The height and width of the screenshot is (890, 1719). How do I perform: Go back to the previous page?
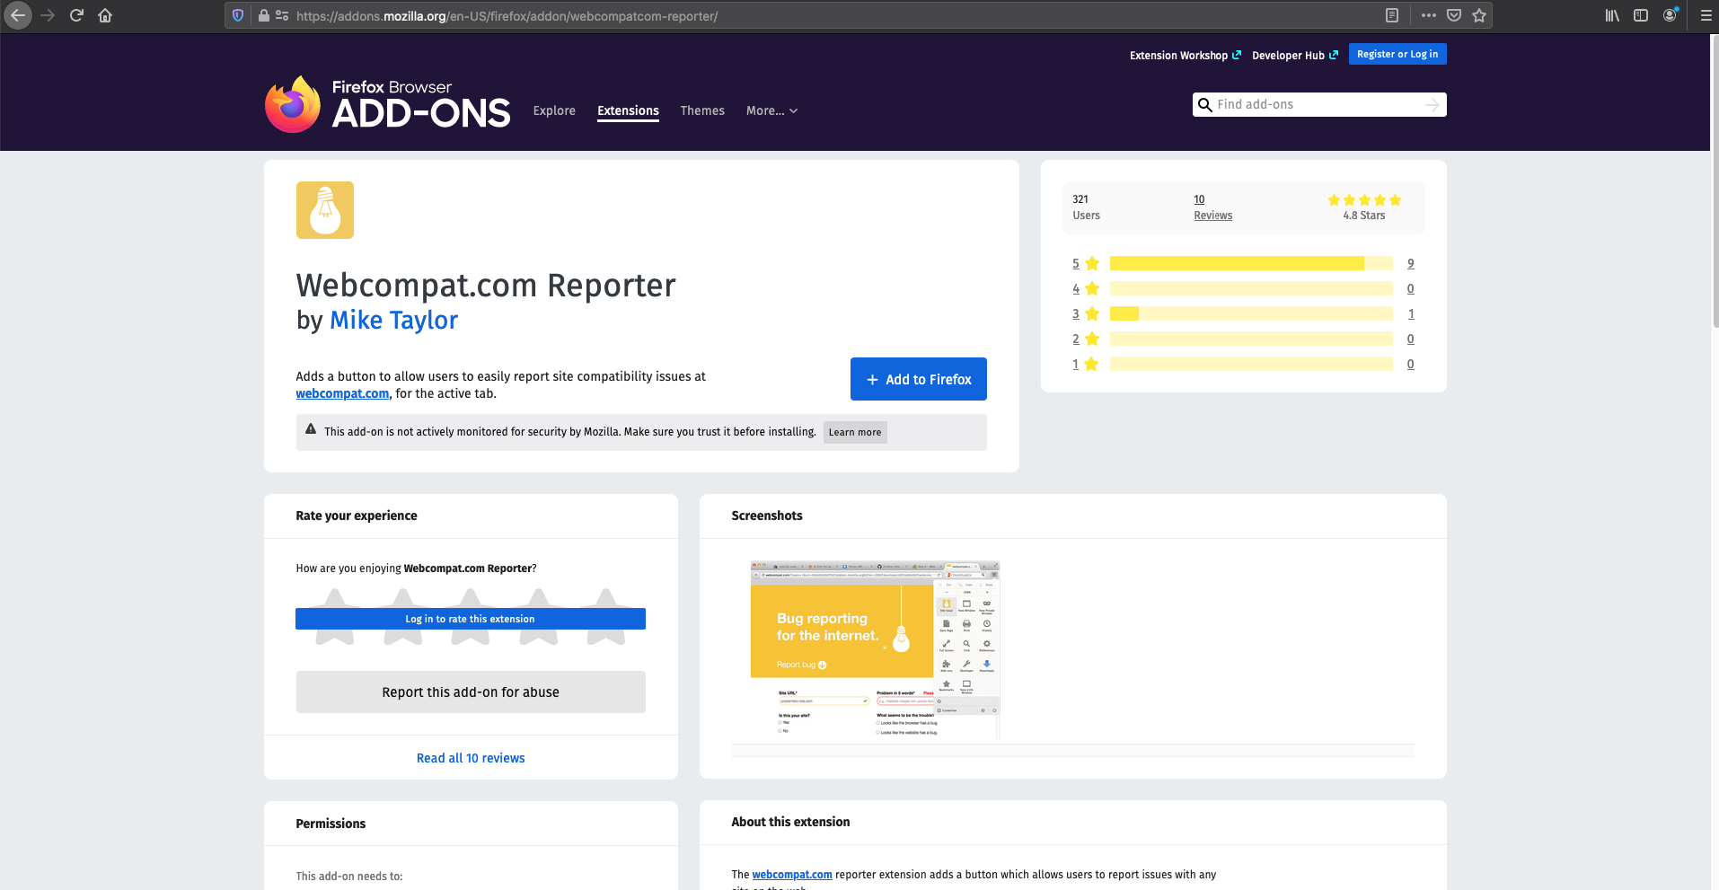tap(18, 15)
